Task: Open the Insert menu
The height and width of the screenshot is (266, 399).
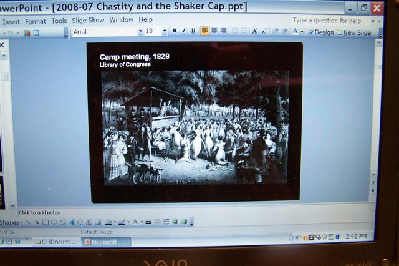Action: tap(11, 22)
